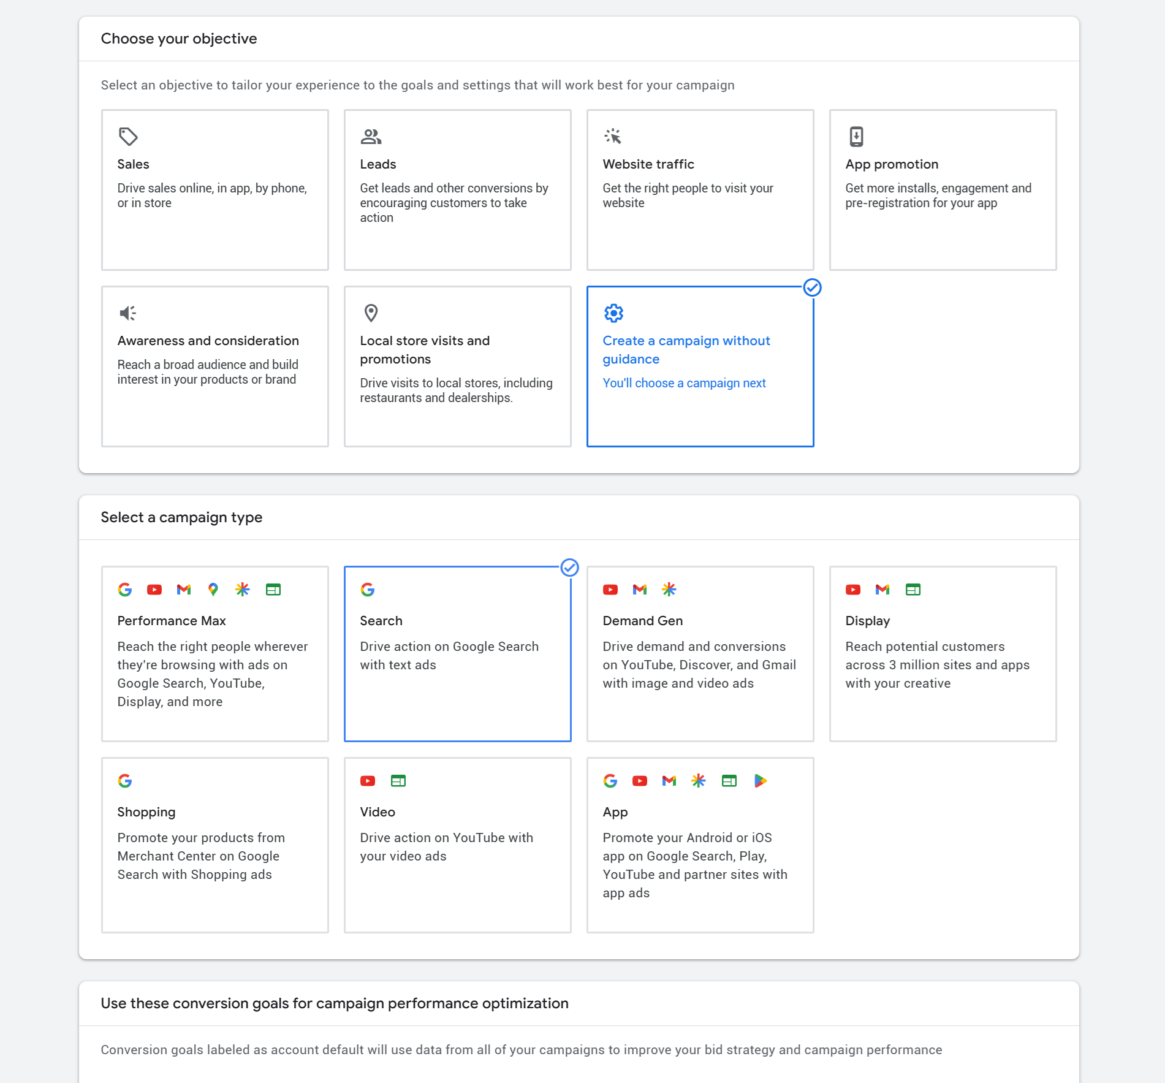Pick the Shopping campaign type title
The width and height of the screenshot is (1165, 1083).
tap(146, 812)
